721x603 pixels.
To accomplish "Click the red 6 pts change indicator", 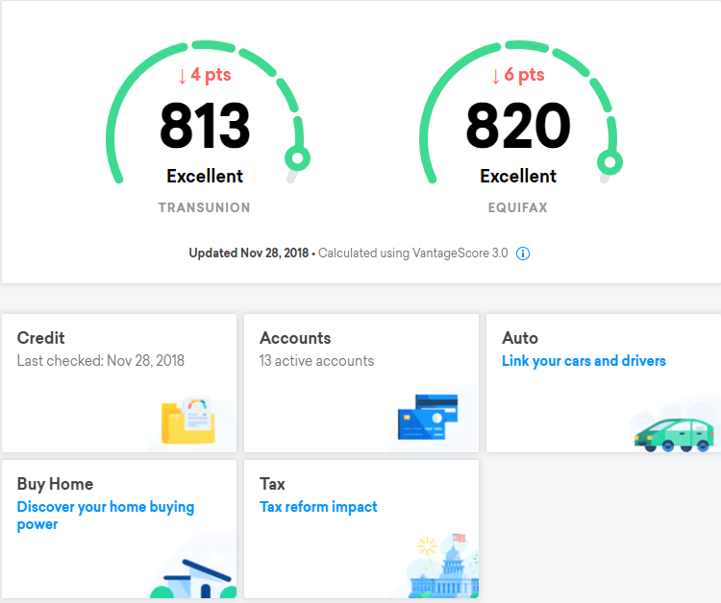I will [518, 75].
